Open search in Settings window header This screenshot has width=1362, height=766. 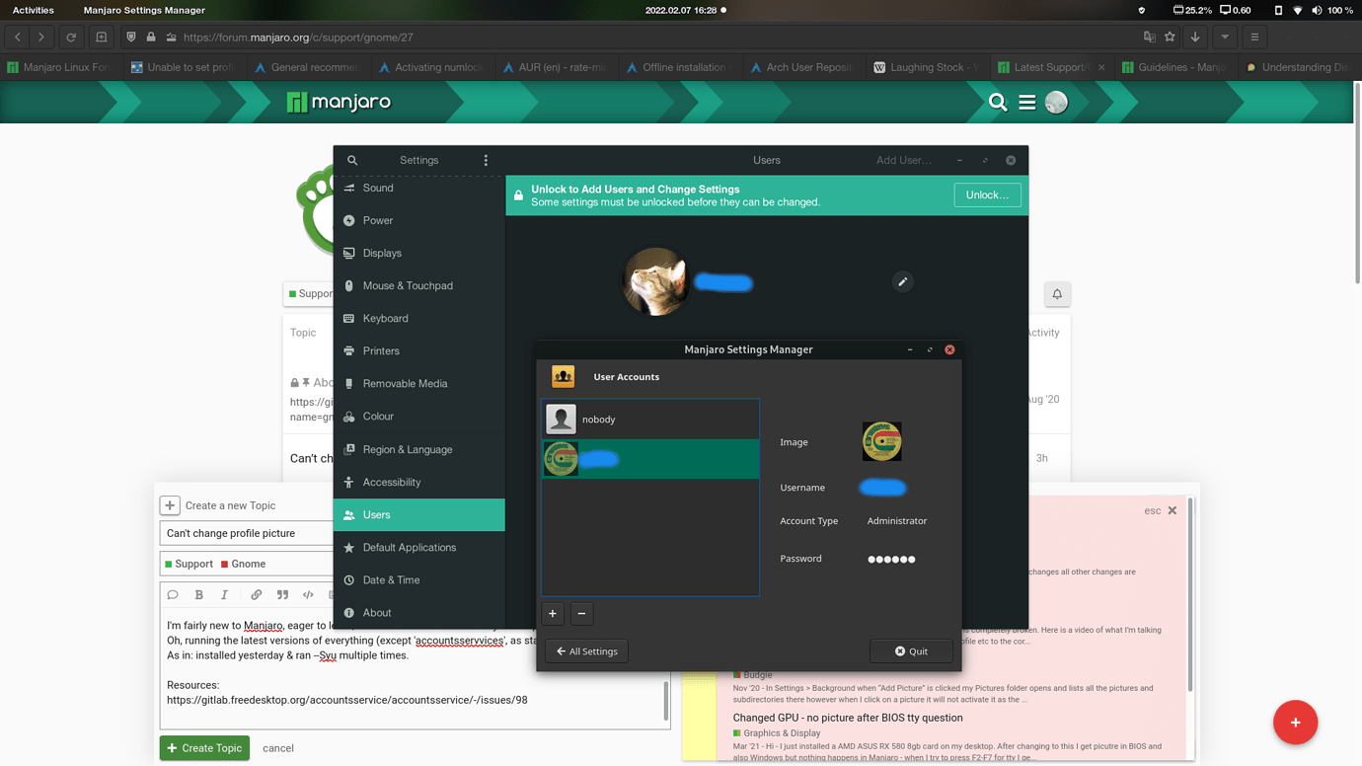pos(352,160)
